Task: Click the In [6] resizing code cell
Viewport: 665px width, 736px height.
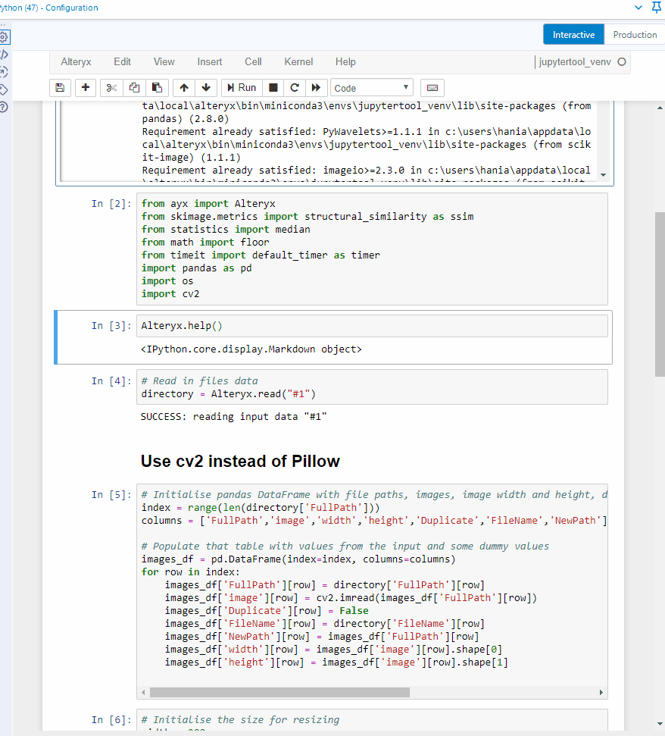Action: click(372, 719)
